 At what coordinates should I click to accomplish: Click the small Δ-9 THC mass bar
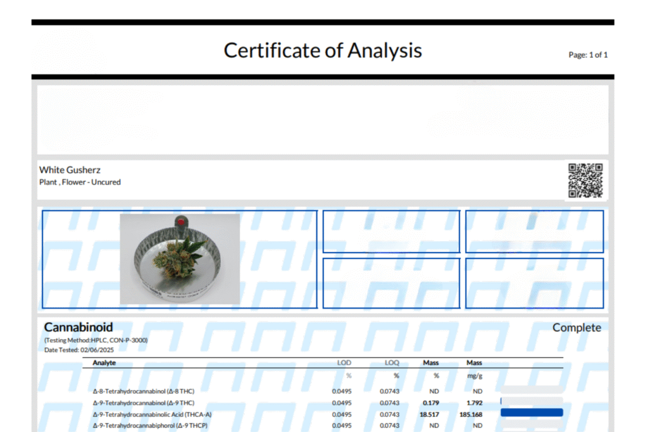(501, 402)
